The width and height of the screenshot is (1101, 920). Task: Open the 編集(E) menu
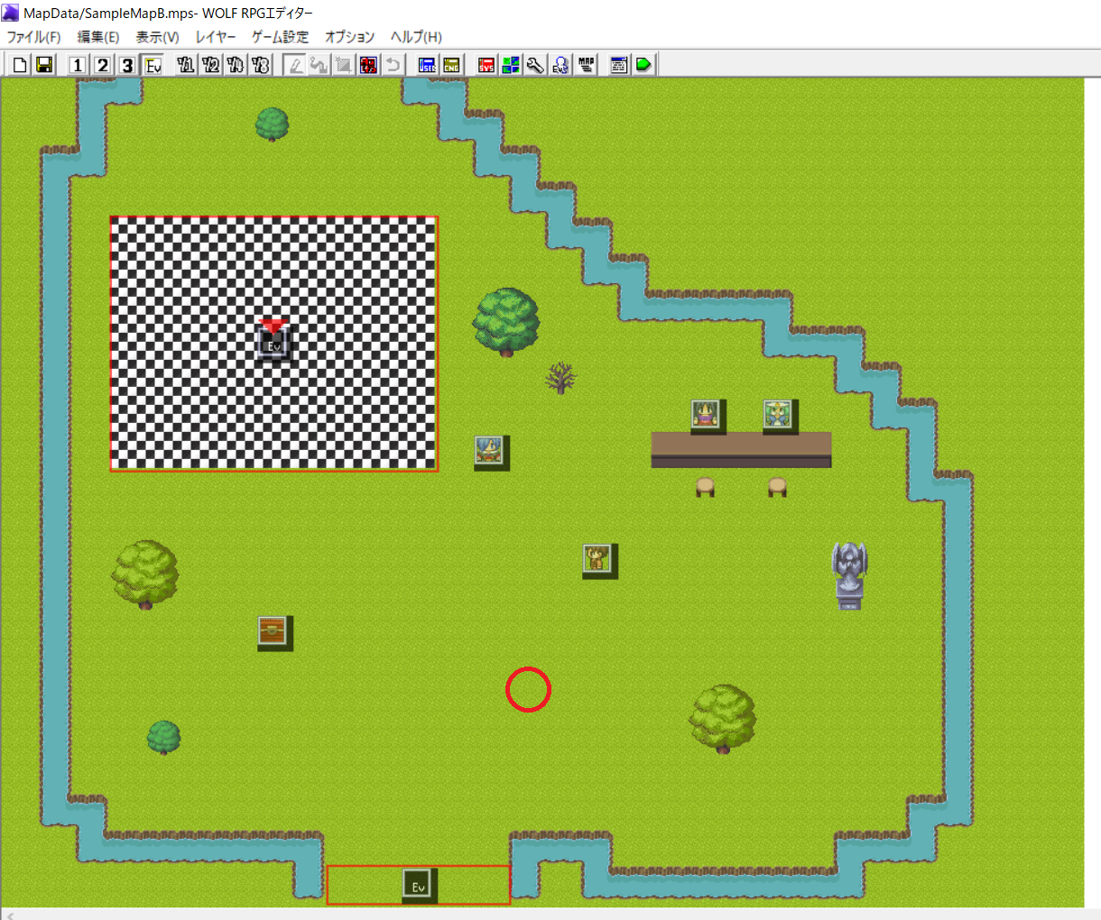(x=97, y=37)
